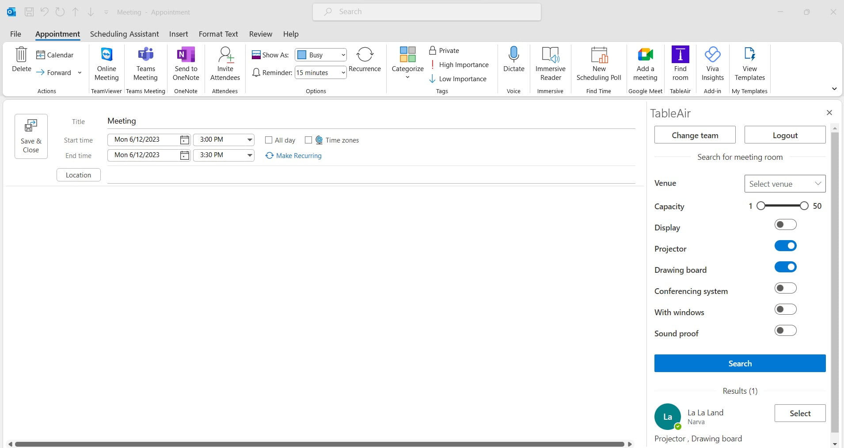The width and height of the screenshot is (844, 448).
Task: Open the Recurrence dialog
Action: click(x=365, y=55)
